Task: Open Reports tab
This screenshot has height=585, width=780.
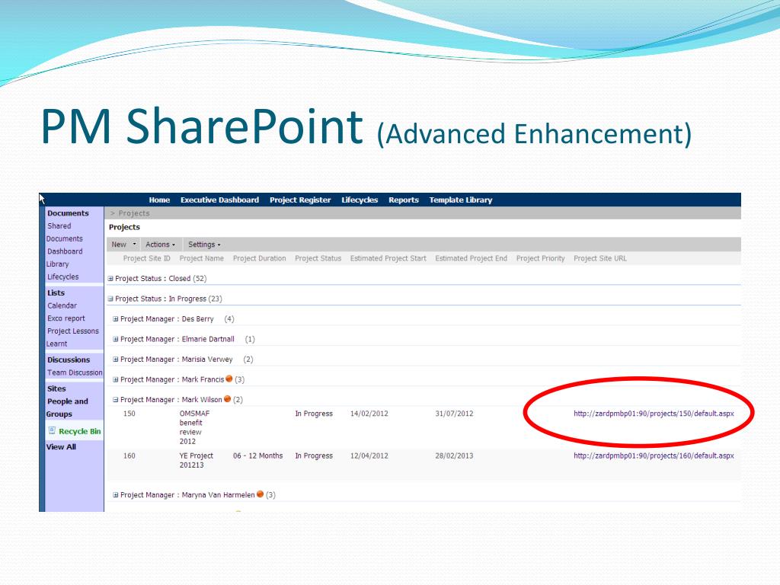Action: click(x=404, y=200)
